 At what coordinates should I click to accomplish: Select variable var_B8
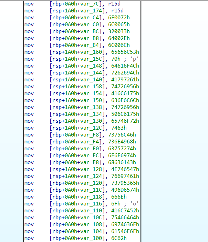coord(90,38)
